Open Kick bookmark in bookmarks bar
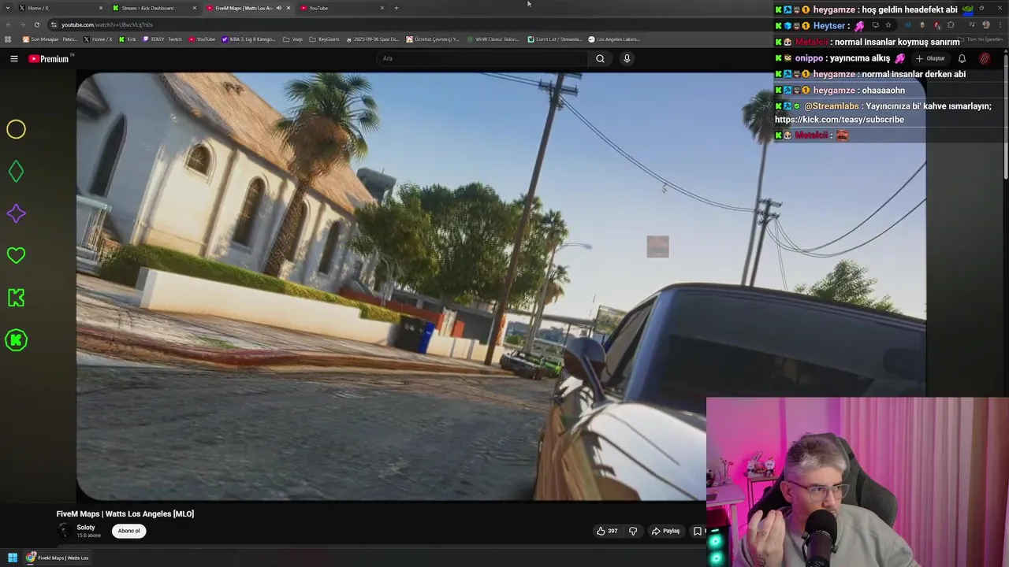Viewport: 1009px width, 567px height. (128, 39)
